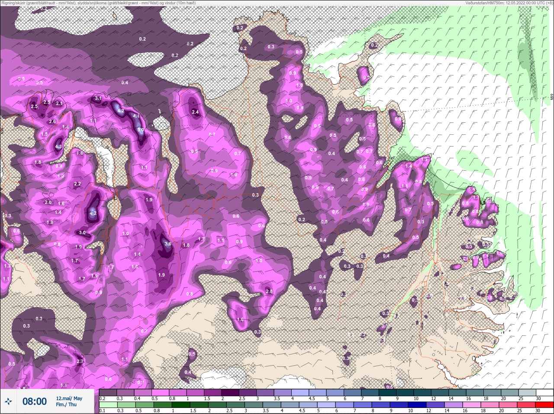Click the 2.0 precipitation value on map
Screen dimensions: 554x414
pyautogui.click(x=48, y=203)
